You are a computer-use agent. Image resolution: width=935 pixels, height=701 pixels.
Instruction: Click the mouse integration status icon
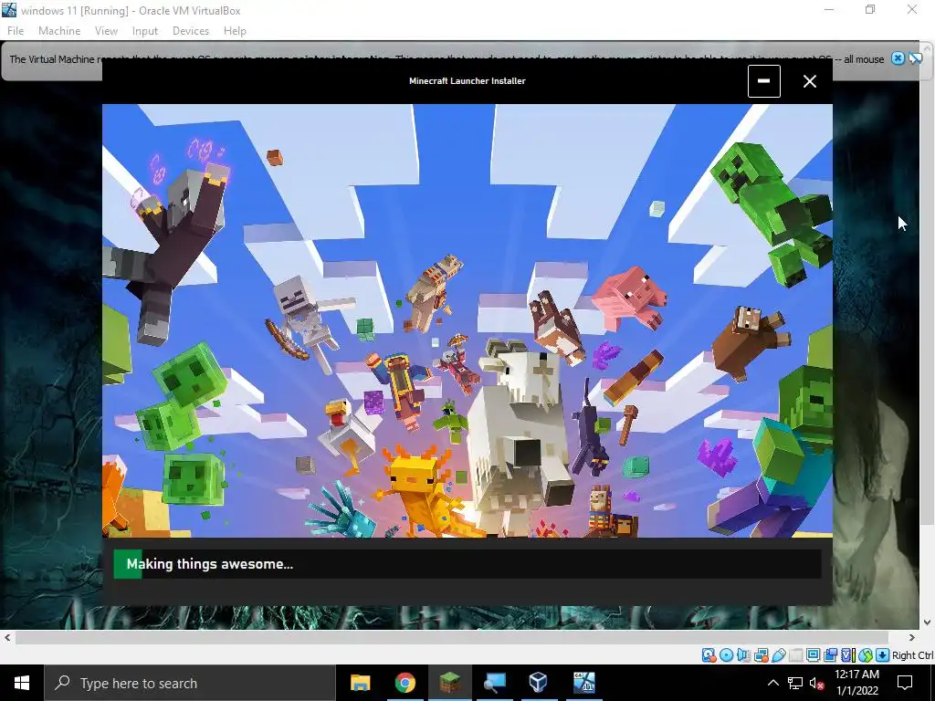tap(866, 655)
